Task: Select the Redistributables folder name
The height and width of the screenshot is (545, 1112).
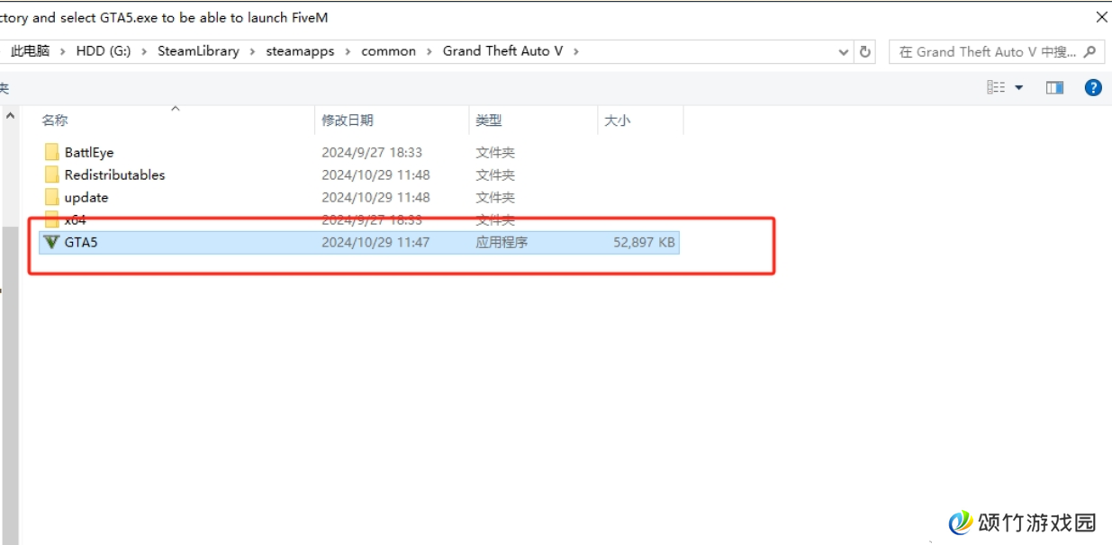Action: tap(115, 174)
